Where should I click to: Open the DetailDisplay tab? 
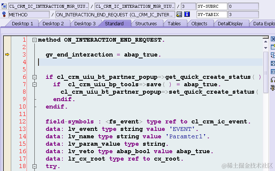pyautogui.click(x=230, y=23)
